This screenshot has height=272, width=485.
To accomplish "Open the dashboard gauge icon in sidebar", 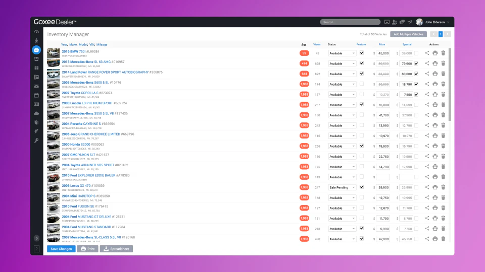I will [36, 32].
